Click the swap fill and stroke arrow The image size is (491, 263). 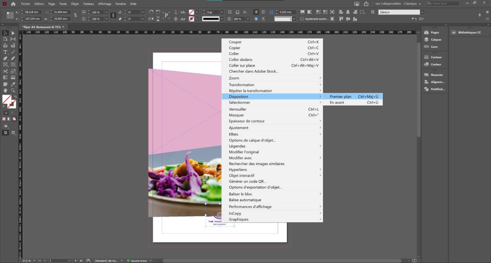tap(15, 97)
